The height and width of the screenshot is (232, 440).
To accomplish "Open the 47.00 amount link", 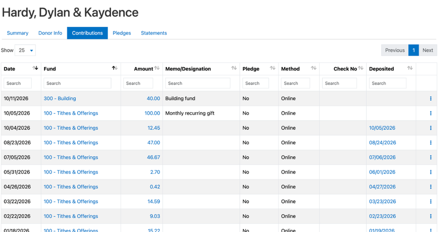I will coord(154,143).
